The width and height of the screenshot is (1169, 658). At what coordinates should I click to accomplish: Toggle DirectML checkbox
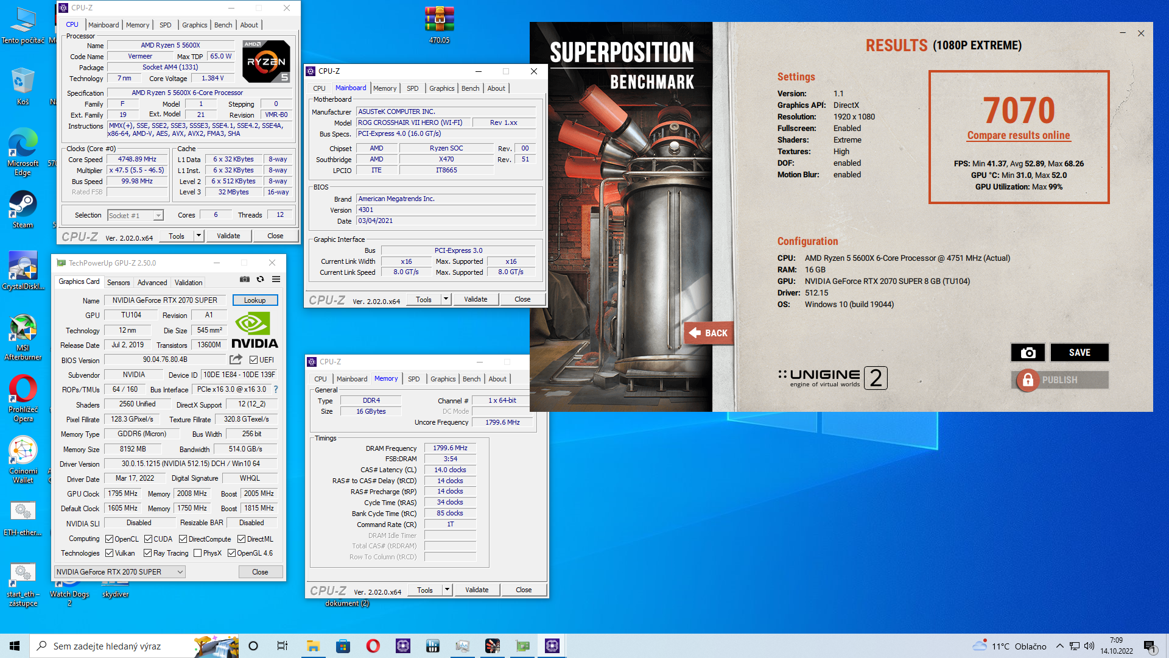241,539
